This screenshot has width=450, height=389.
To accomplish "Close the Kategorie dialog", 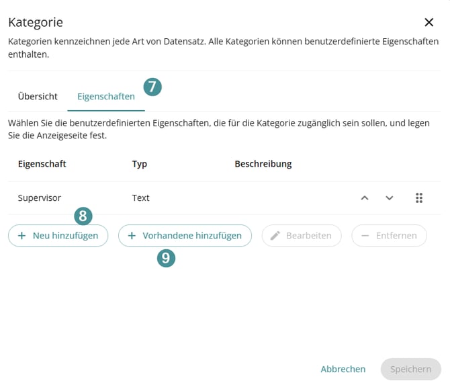I will pyautogui.click(x=429, y=22).
